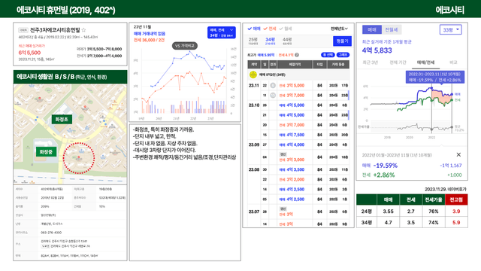The height and width of the screenshot is (271, 481).
Task: Click the 전세 3억 3,000 transaction price
Action: pos(292,160)
